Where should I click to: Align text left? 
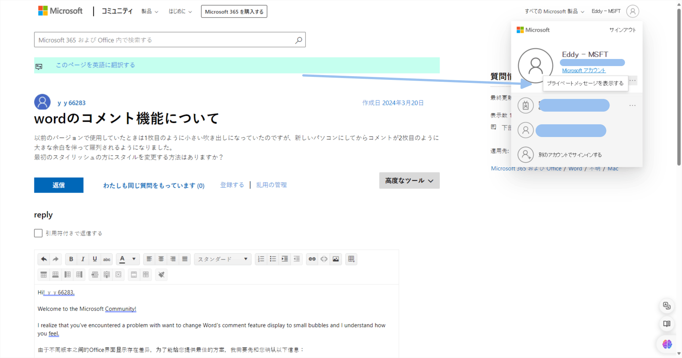149,259
